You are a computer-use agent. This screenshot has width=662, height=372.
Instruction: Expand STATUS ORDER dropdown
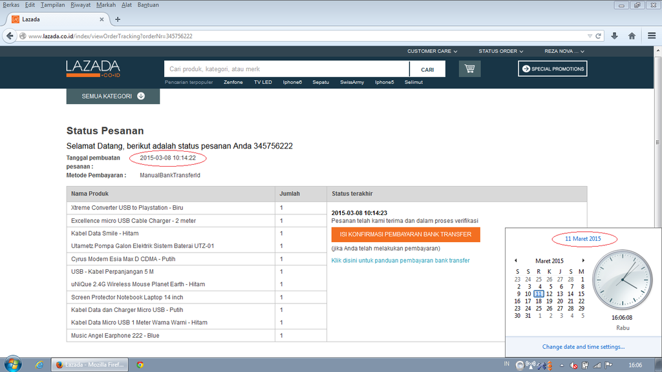[501, 51]
